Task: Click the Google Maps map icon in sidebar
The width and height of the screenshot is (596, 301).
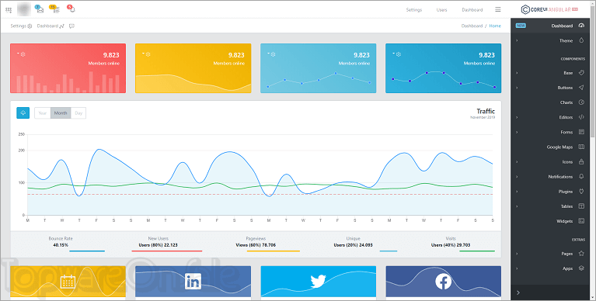Action: [x=581, y=147]
